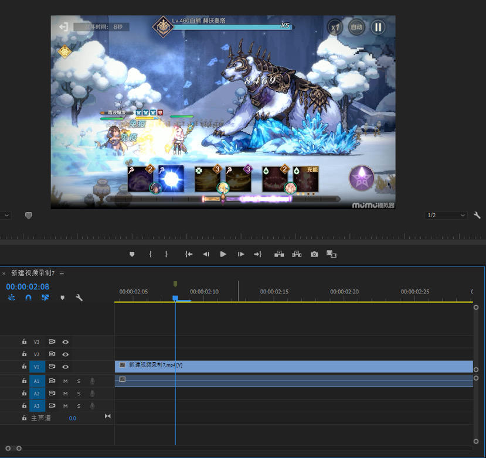
Task: Open the 新建视频录制7 sequence panel menu
Action: (62, 274)
